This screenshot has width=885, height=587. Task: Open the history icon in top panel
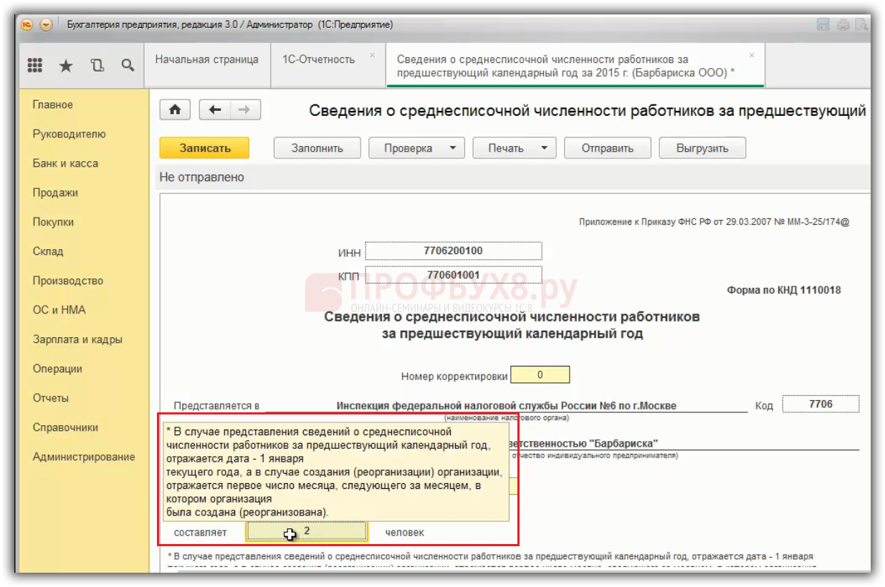click(x=97, y=66)
